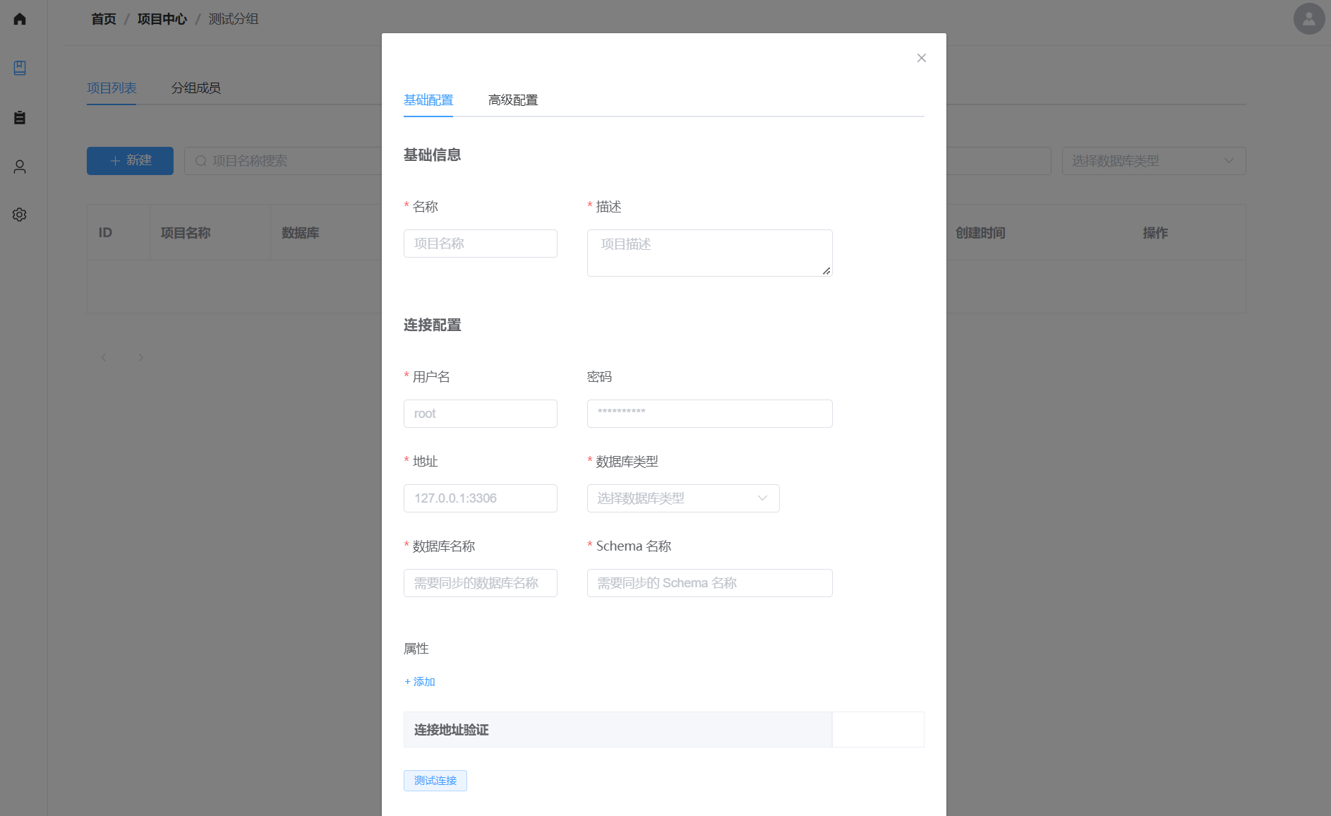Select the 基础配置 tab
The height and width of the screenshot is (816, 1331).
coord(428,100)
